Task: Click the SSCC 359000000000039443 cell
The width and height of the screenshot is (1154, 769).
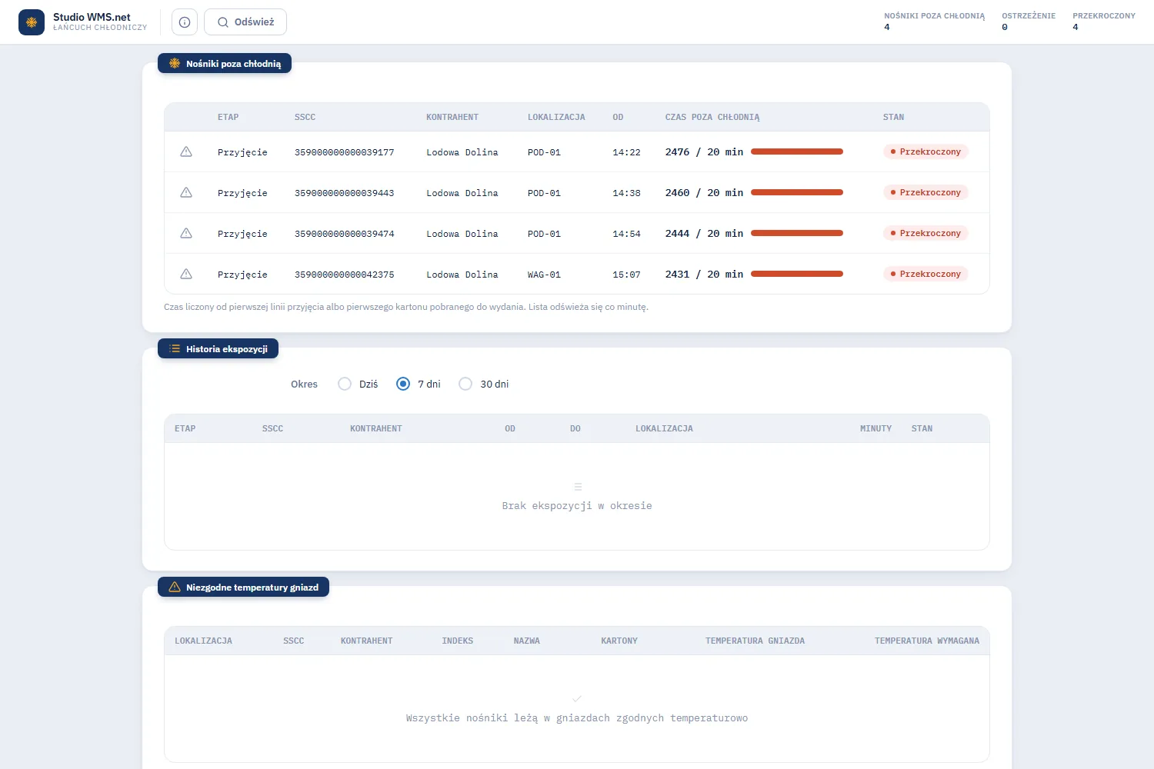Action: tap(345, 193)
